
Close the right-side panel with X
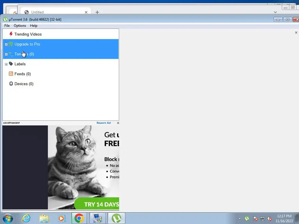[296, 33]
